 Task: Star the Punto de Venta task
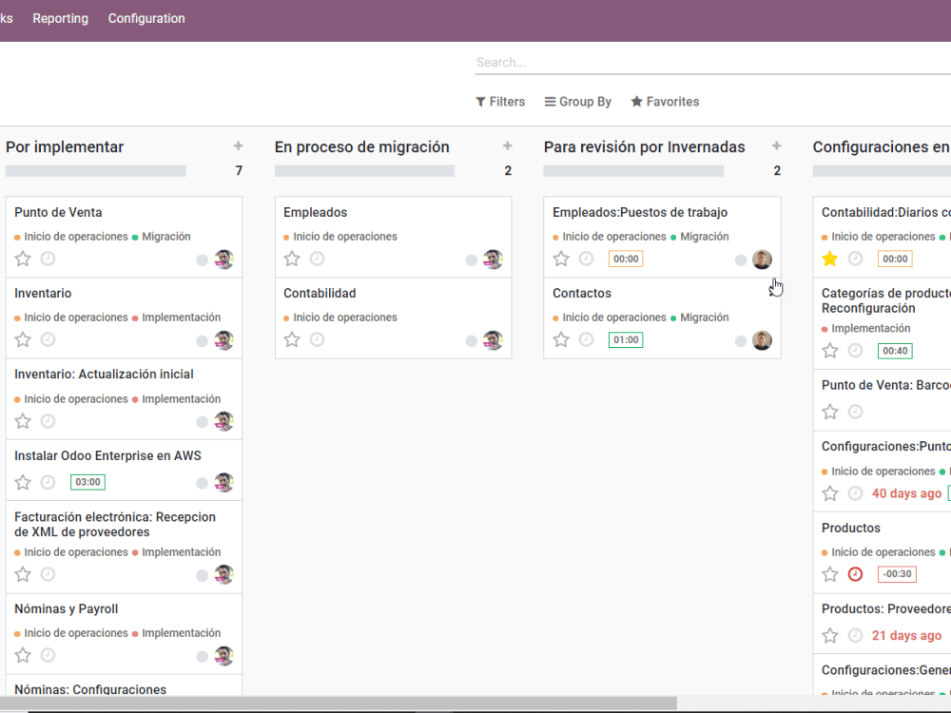point(23,259)
